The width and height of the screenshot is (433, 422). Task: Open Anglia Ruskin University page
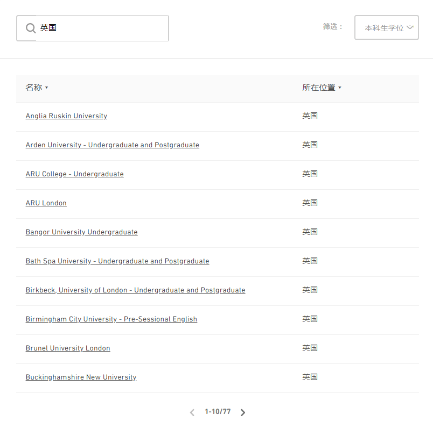tap(66, 116)
